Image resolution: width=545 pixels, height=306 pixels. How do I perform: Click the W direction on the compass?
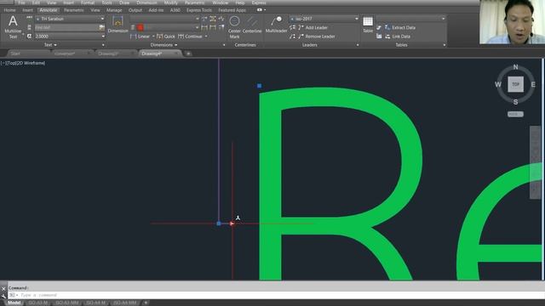pyautogui.click(x=498, y=84)
